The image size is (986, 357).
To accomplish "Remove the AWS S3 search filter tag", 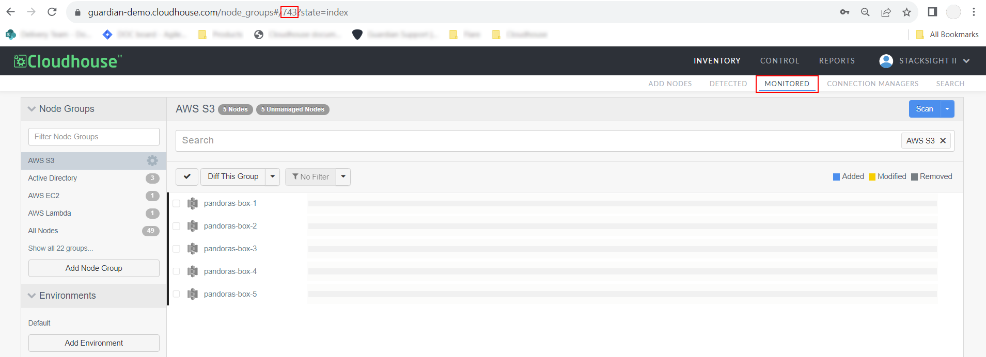I will coord(943,140).
